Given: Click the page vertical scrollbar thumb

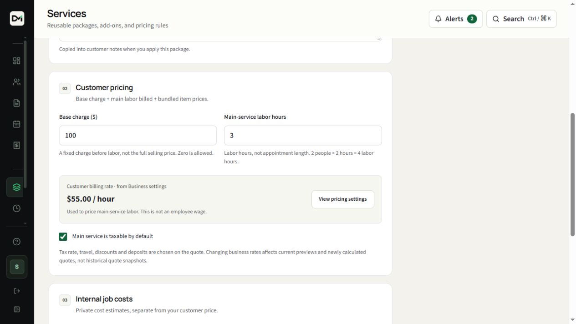Looking at the screenshot, I should pos(572,174).
